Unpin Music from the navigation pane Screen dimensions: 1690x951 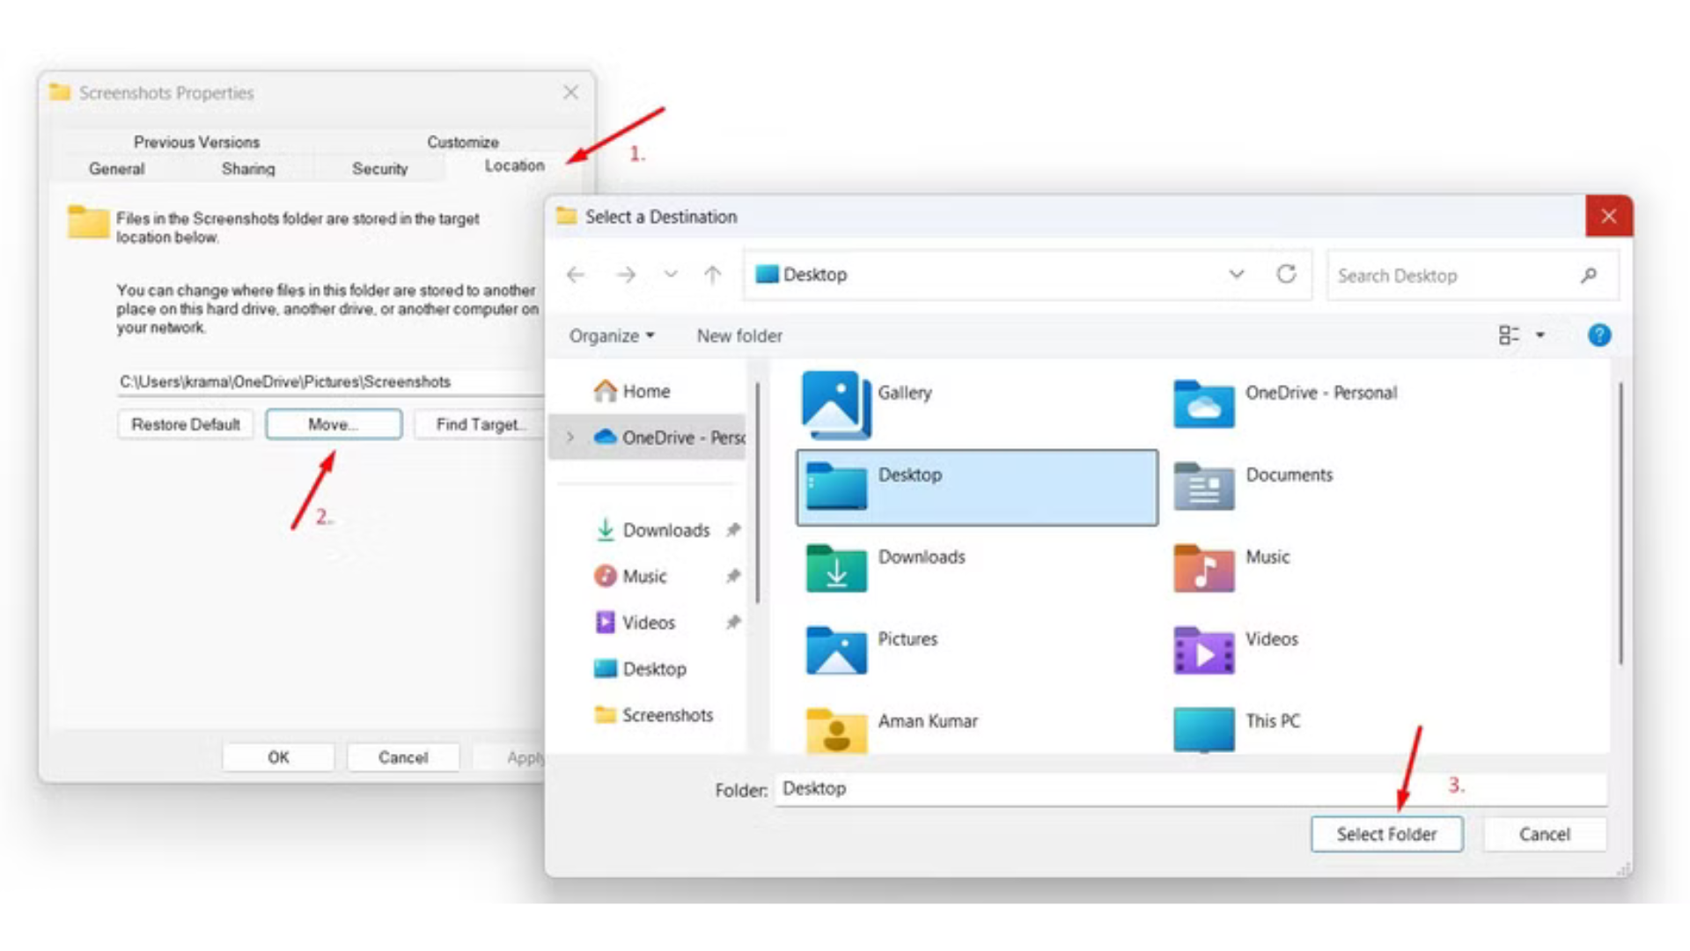click(x=731, y=577)
